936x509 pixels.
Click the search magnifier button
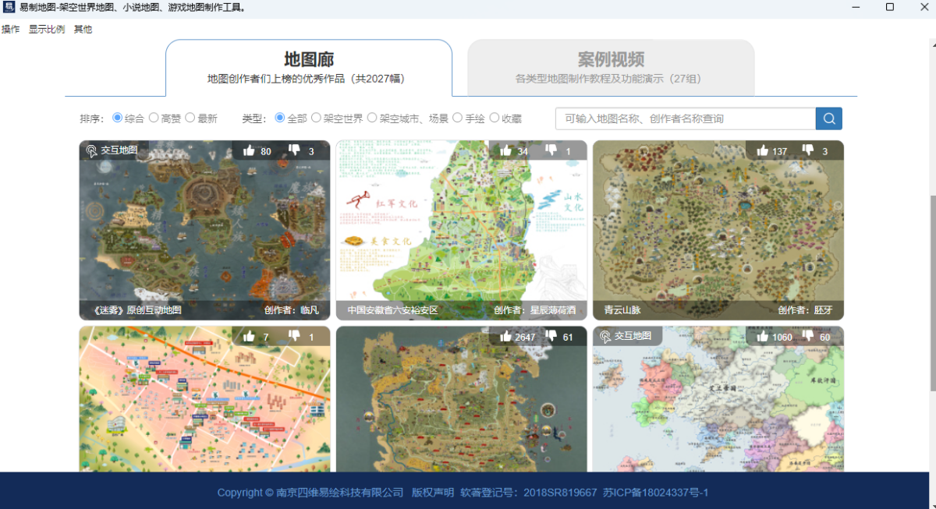[x=829, y=118]
